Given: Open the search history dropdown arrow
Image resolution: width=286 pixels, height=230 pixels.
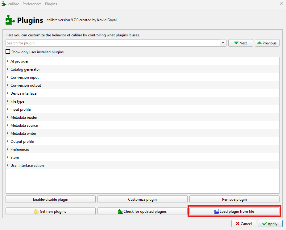Looking at the screenshot, I should coord(223,43).
